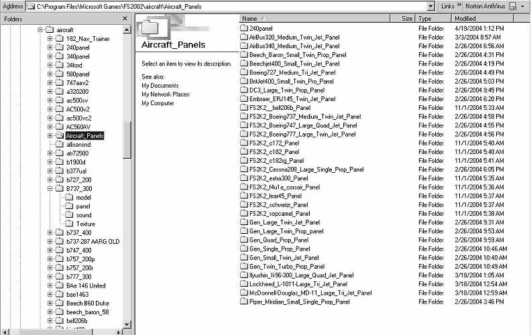Click the Folders tree scroll down arrow
This screenshot has width=531, height=335.
pos(127,324)
